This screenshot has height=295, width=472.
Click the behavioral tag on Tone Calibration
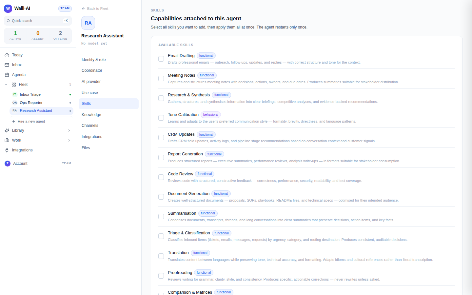point(211,115)
